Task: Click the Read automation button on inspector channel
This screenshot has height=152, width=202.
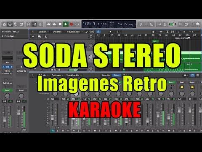Action: point(7,90)
